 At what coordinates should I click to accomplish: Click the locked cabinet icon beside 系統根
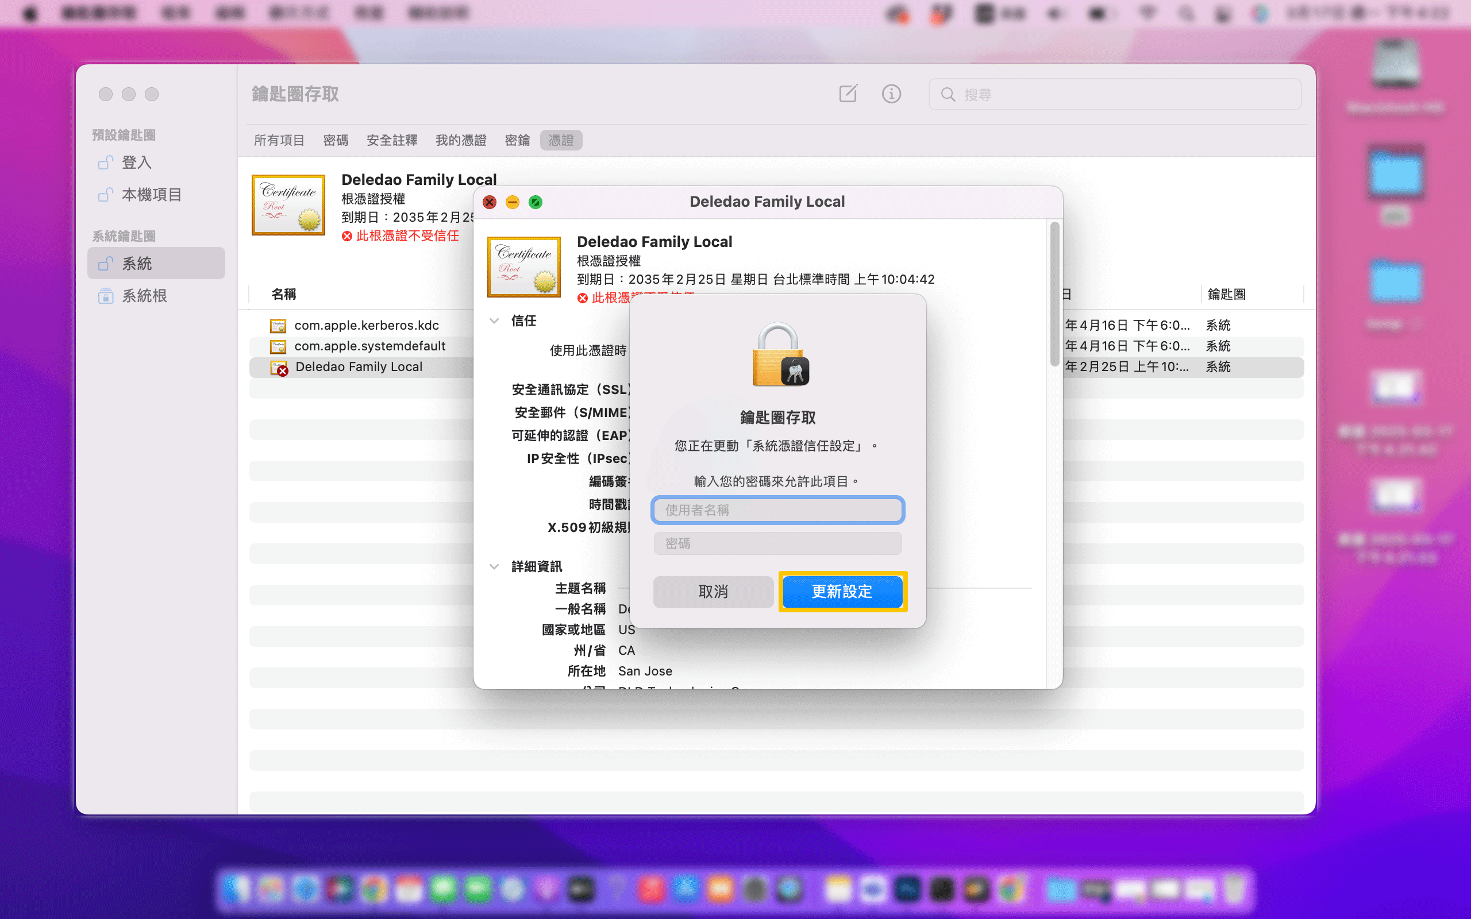coord(106,295)
